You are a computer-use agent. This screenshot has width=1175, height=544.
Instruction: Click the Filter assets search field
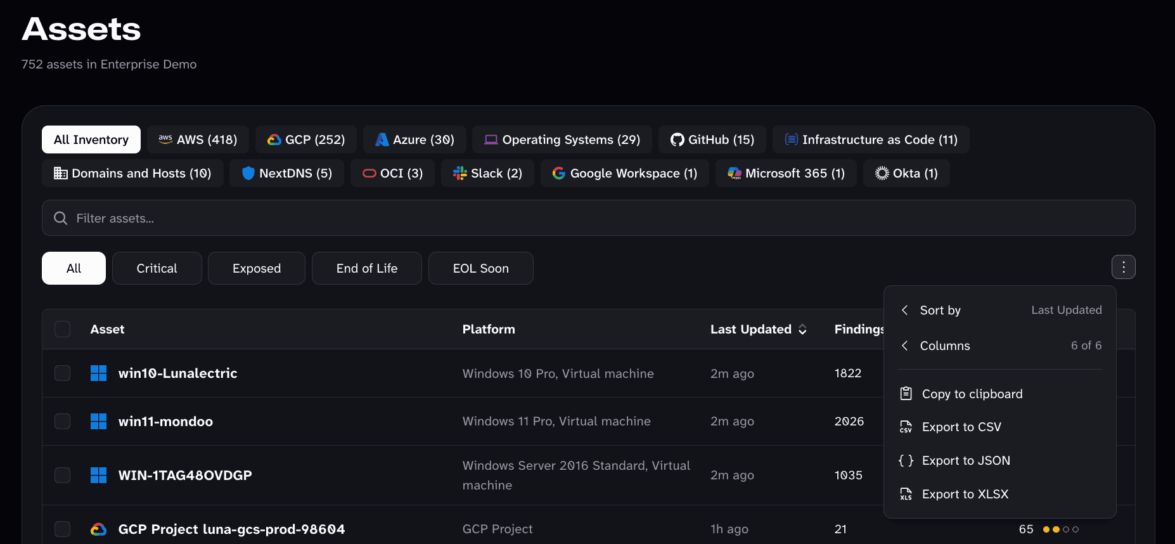(x=588, y=218)
